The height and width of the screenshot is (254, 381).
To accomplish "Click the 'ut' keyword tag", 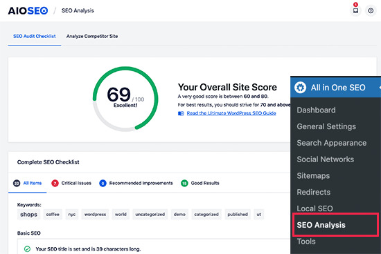I will click(259, 215).
